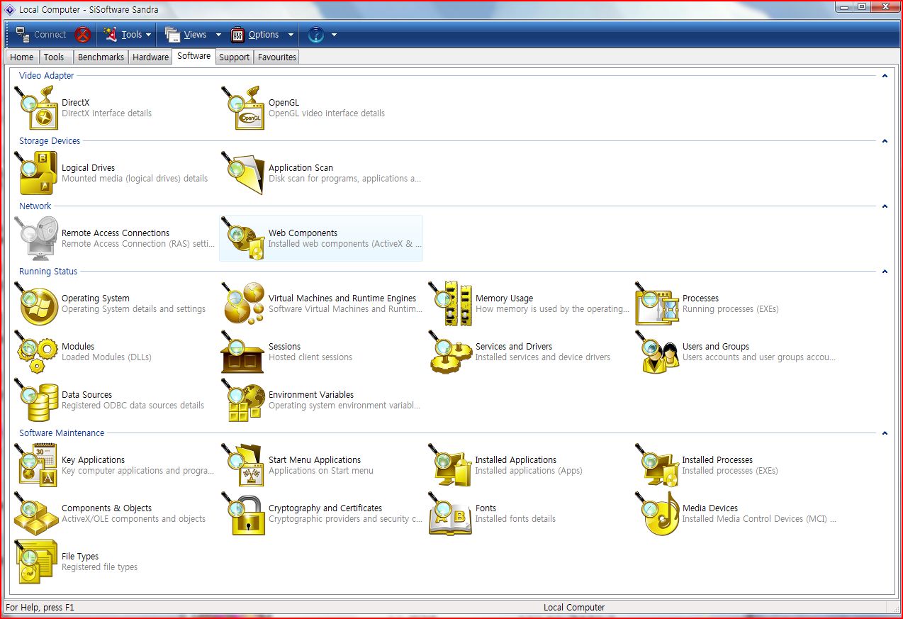The height and width of the screenshot is (619, 903).
Task: Open the OpenGL video interface icon
Action: (243, 108)
